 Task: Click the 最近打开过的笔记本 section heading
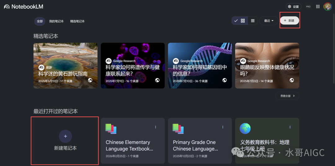tap(56, 111)
